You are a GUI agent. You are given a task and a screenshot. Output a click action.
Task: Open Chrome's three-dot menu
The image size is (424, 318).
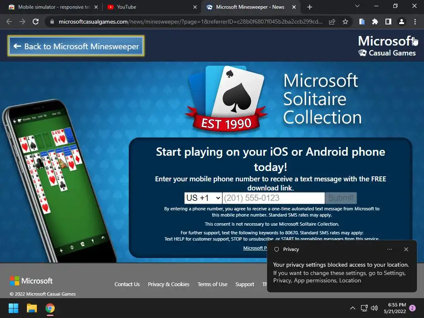tap(415, 22)
